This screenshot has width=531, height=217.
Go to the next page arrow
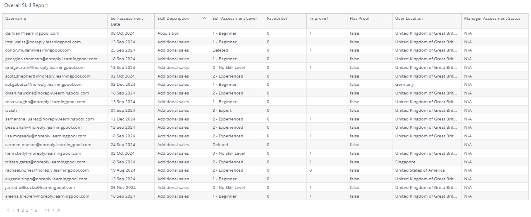(x=53, y=210)
